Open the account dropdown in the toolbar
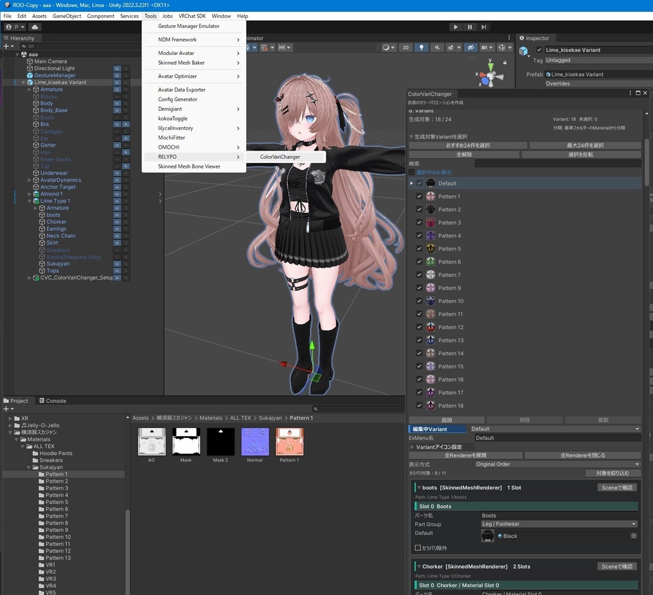653x595 pixels. click(x=15, y=27)
